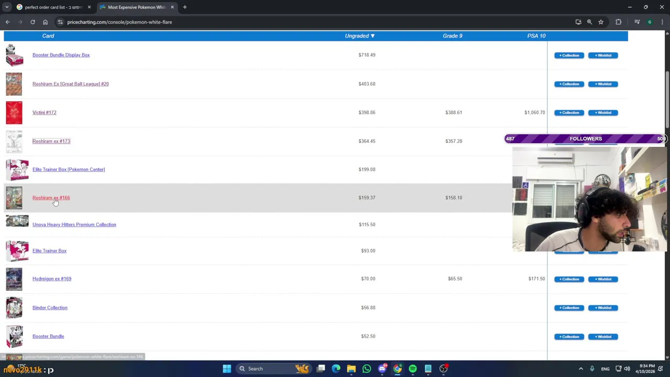
Task: Open the Hydreigon ex #169 link
Action: point(52,279)
